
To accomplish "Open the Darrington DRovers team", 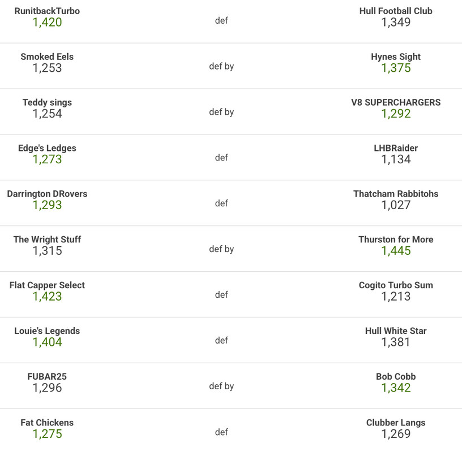I will (47, 194).
